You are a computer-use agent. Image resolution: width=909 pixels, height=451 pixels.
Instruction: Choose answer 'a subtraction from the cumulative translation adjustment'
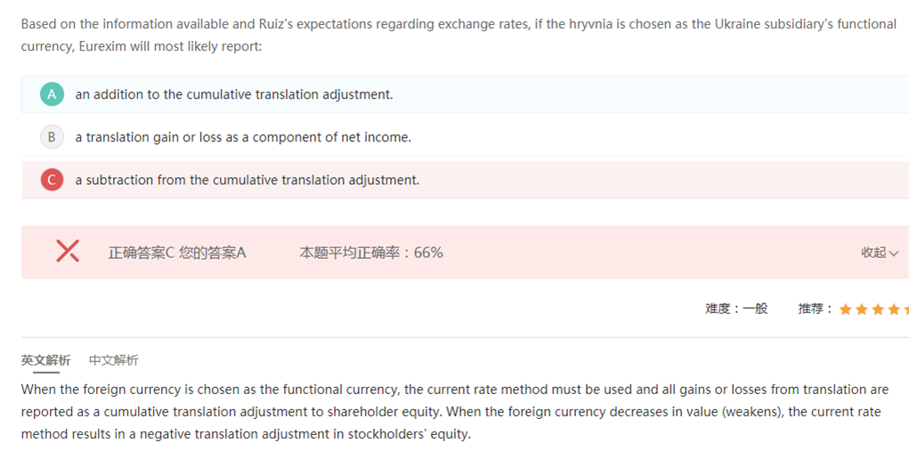coord(247,180)
